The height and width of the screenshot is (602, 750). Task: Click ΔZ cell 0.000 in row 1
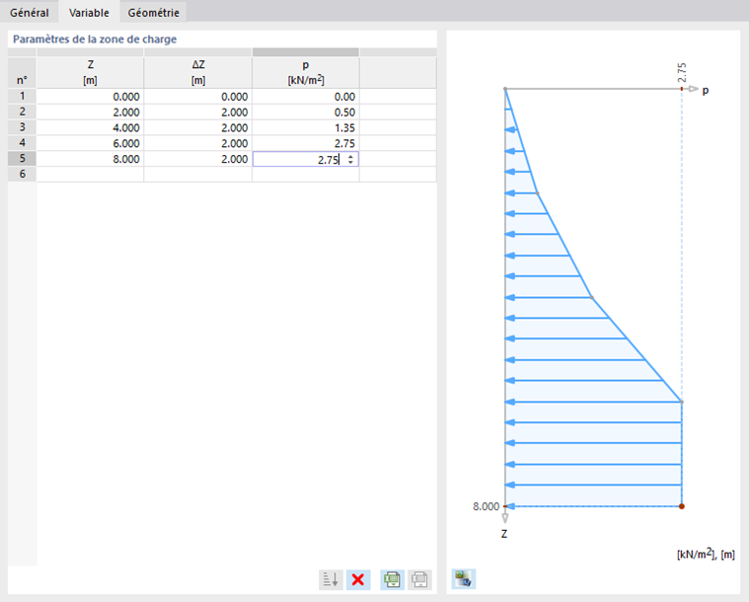pyautogui.click(x=198, y=97)
